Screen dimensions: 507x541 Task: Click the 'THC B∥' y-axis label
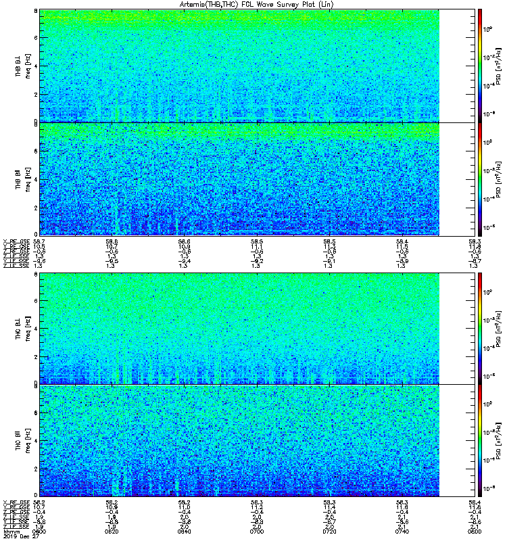(18, 441)
